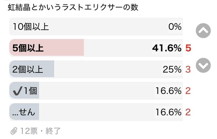217x139 pixels.
Task: Choose the 5個以上 poll option label
Action: [28, 48]
